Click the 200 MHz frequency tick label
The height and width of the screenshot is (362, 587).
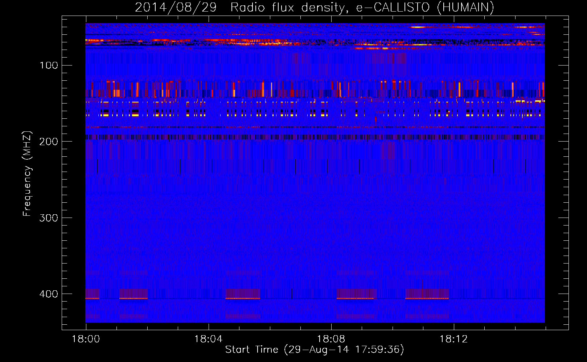pos(49,142)
